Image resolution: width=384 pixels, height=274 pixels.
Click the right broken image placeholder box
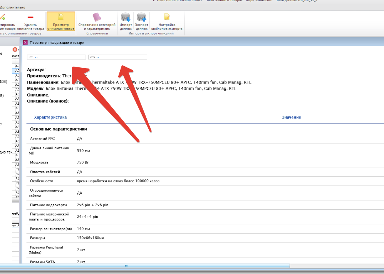[117, 57]
